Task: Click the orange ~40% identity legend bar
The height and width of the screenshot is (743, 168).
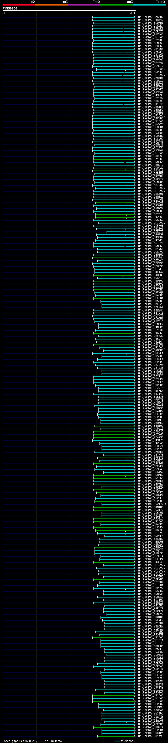Action: [51, 5]
